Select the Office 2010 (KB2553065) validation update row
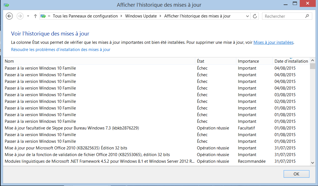The width and height of the screenshot is (318, 186). tap(156, 155)
